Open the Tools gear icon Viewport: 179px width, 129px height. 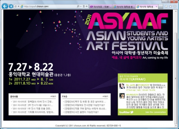click(x=175, y=6)
